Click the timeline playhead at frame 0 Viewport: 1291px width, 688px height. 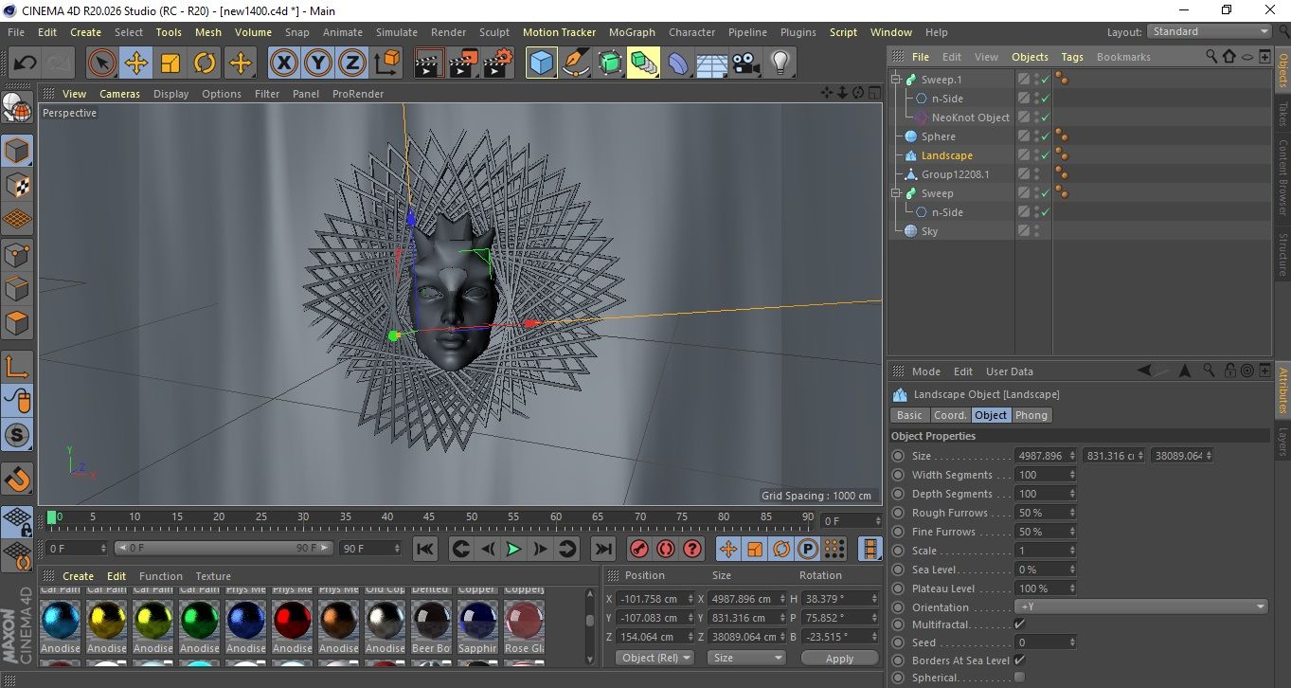52,517
